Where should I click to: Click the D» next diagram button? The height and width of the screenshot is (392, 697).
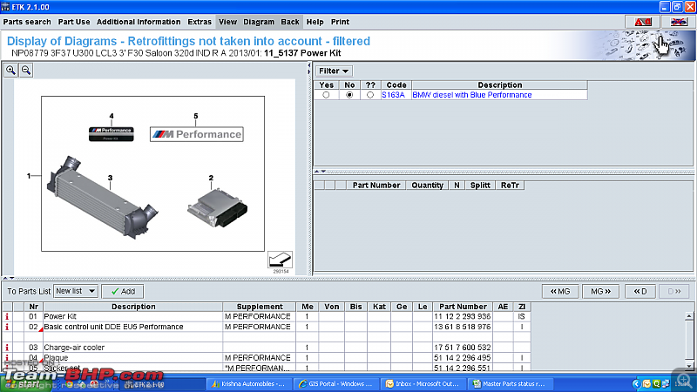674,291
